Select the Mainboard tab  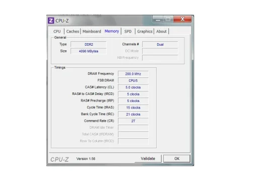pos(92,31)
